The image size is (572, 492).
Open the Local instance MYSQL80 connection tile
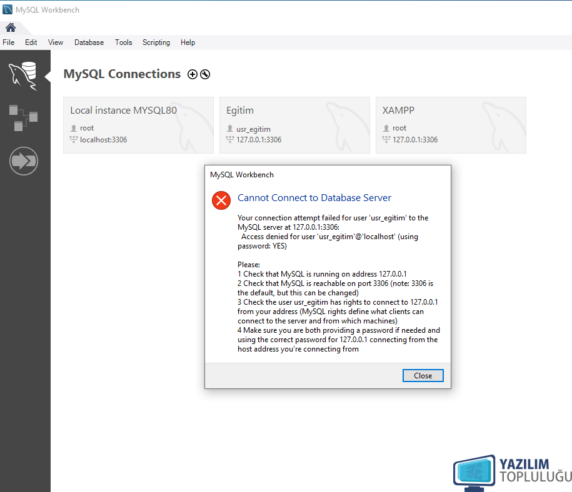[x=138, y=125]
